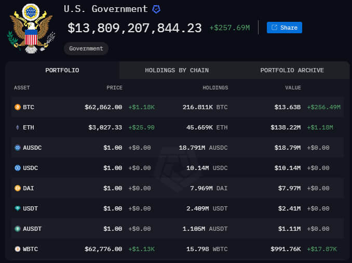Share this entity's portfolio
Screen dimensions: 352x263
click(285, 28)
